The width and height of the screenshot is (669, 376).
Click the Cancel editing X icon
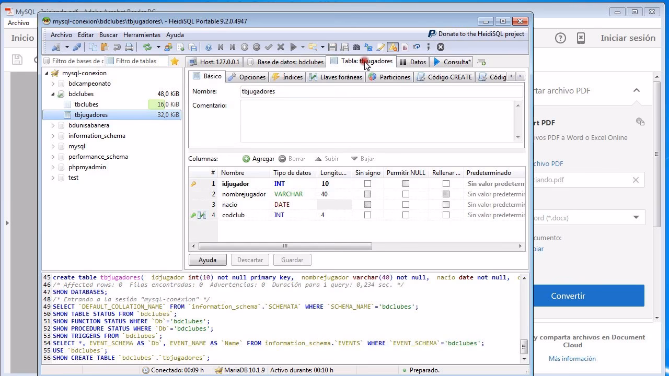281,47
